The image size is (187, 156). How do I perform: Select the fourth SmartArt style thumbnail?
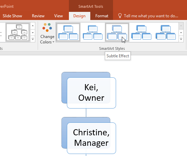(x=141, y=32)
